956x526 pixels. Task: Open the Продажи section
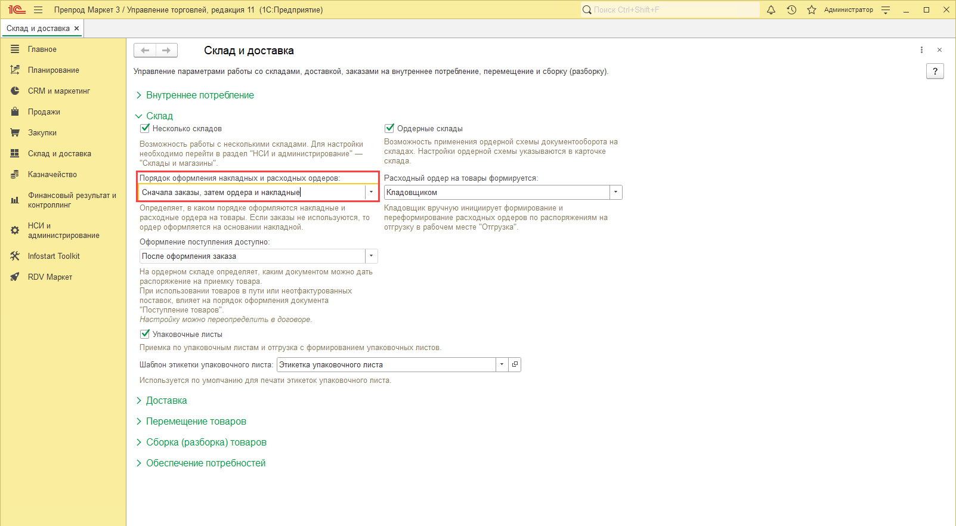[44, 112]
